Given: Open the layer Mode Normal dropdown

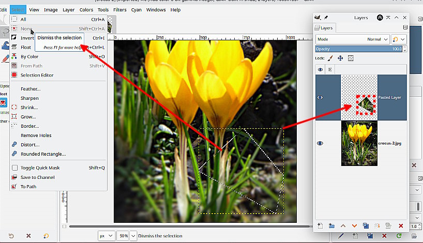Looking at the screenshot, I should [x=352, y=39].
